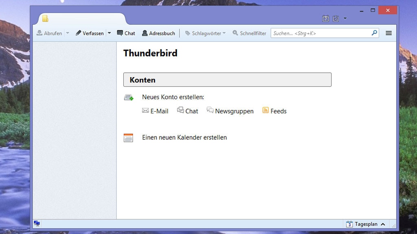This screenshot has height=234, width=417.
Task: Compose a message with Verfassen
Action: click(90, 33)
